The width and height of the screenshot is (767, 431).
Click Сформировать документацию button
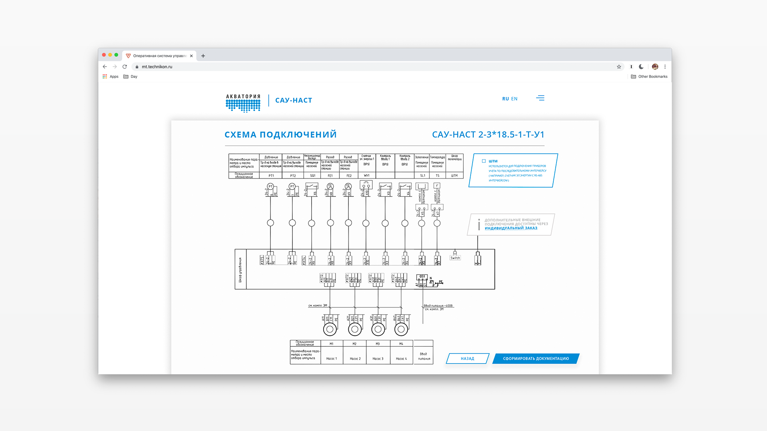coord(535,358)
